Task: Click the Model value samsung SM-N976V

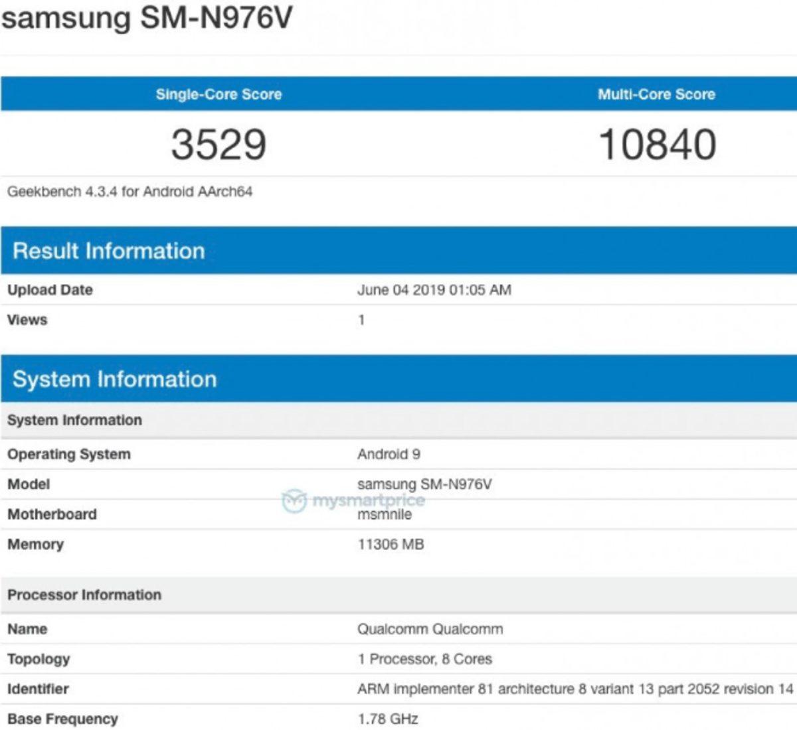Action: 428,484
